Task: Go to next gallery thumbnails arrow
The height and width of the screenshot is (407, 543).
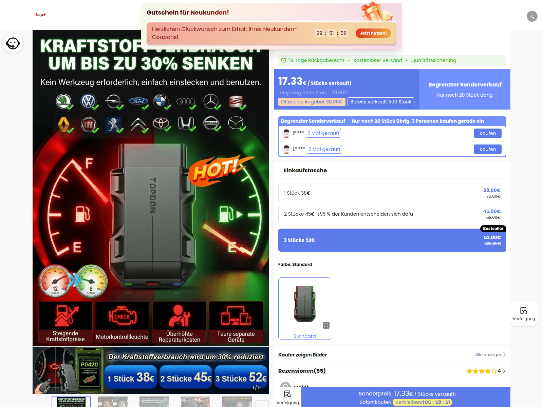Action: (262, 404)
